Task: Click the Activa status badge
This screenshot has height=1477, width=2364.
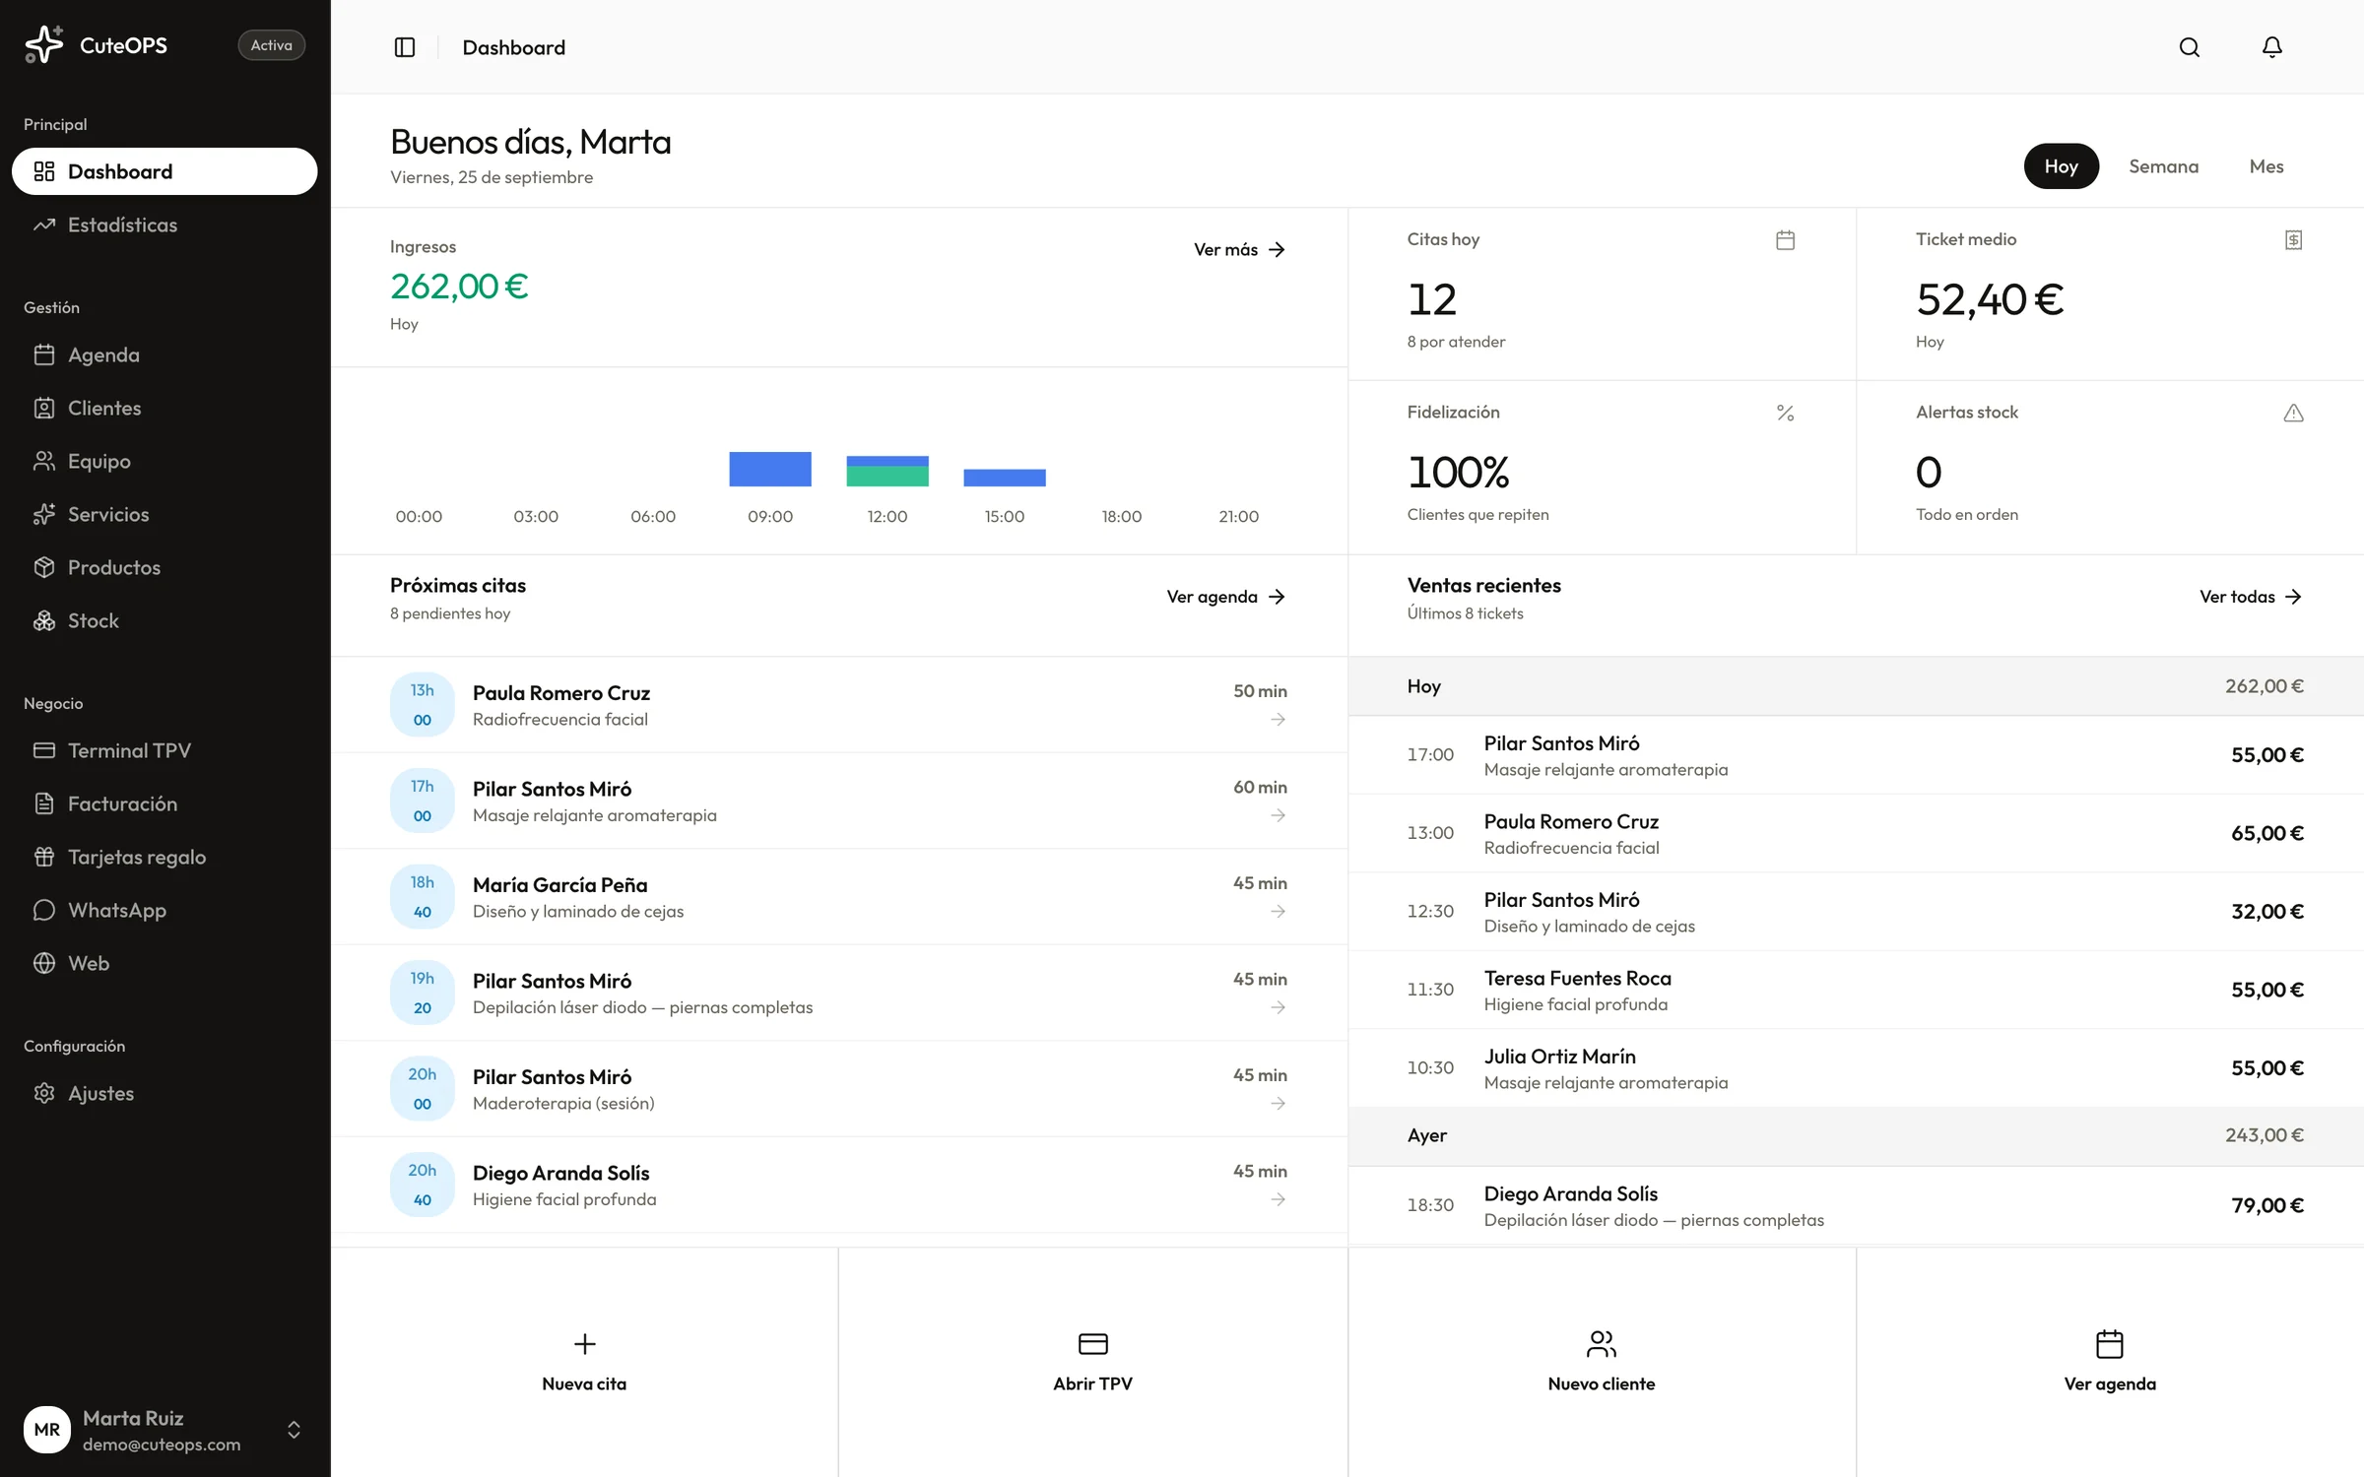Action: point(271,45)
